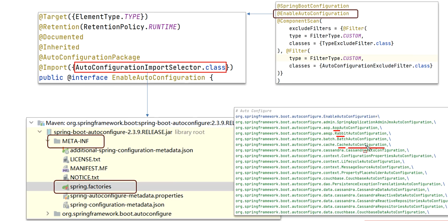This screenshot has width=448, height=221.
Task: Select additional-spring-configuration-metadata.json in the tree
Action: coord(131,150)
